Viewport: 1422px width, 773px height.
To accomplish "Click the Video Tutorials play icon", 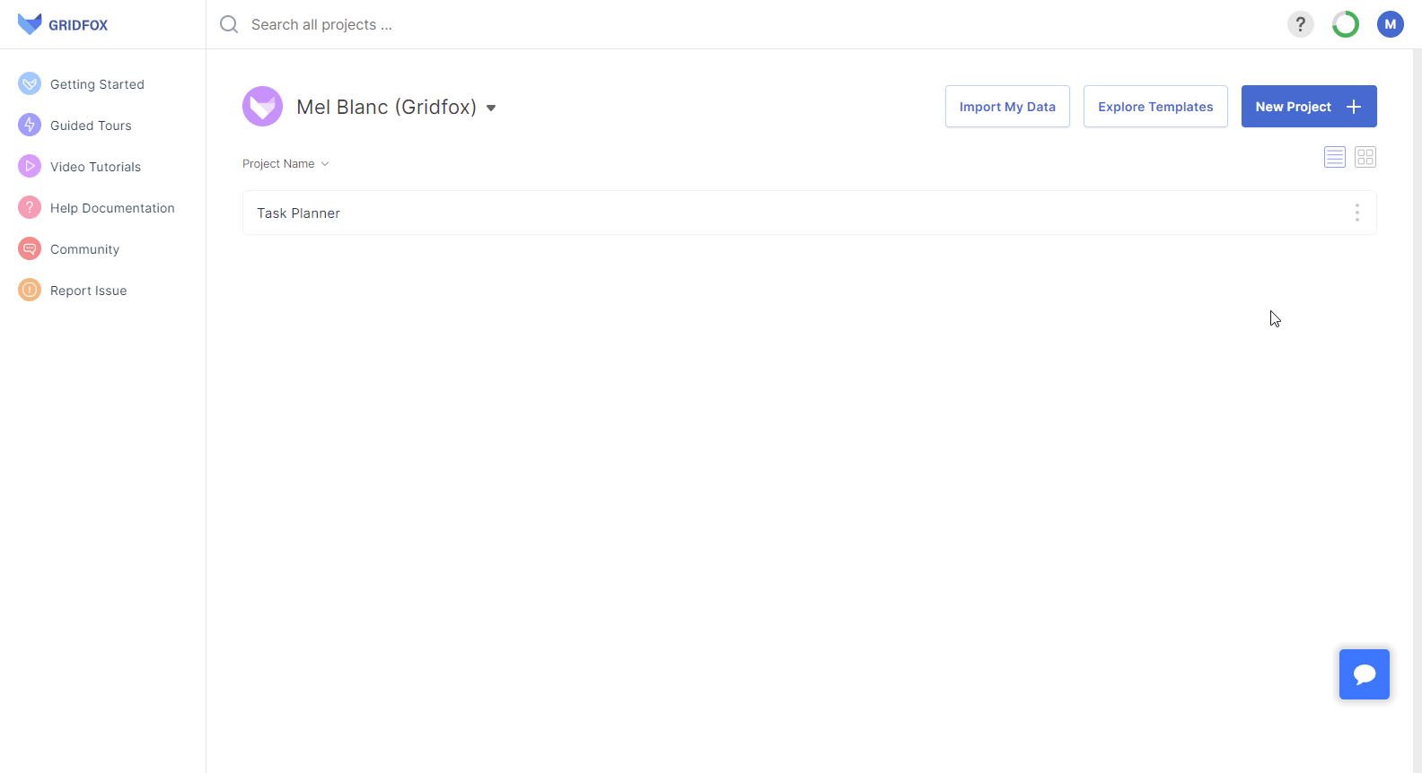I will 30,166.
